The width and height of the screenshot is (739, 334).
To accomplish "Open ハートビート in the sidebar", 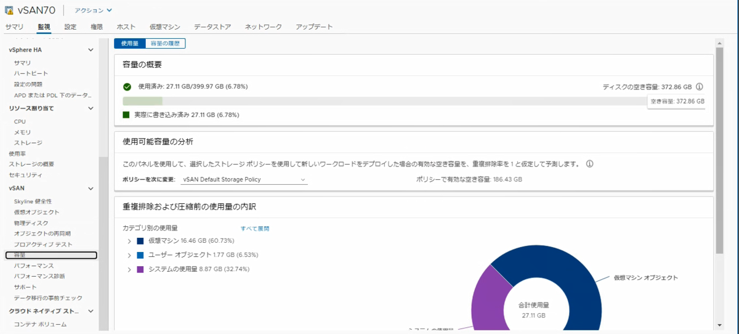I will (31, 73).
